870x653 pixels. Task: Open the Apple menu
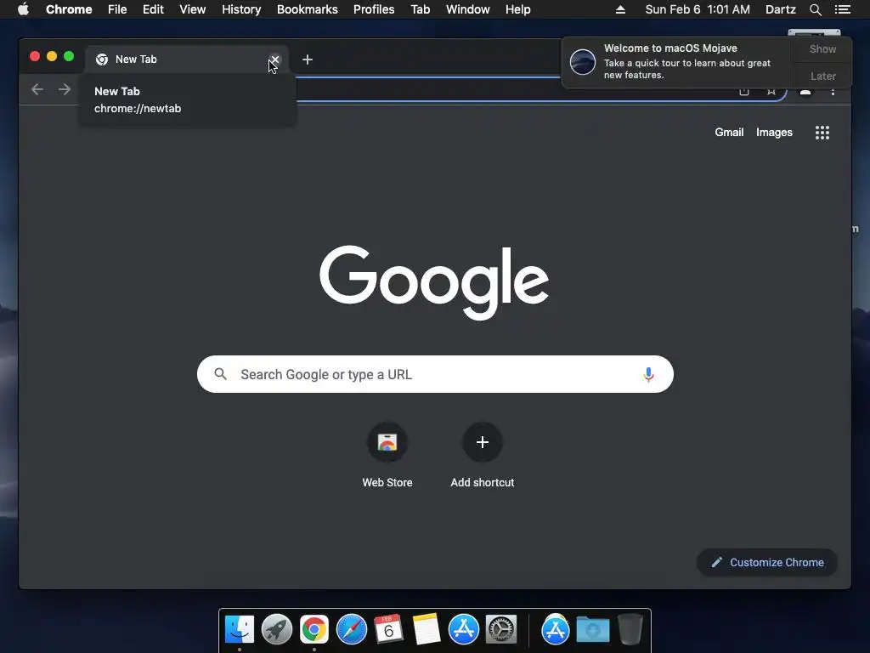(x=23, y=9)
